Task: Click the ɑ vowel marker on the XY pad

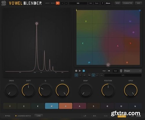Action: pyautogui.click(x=127, y=62)
